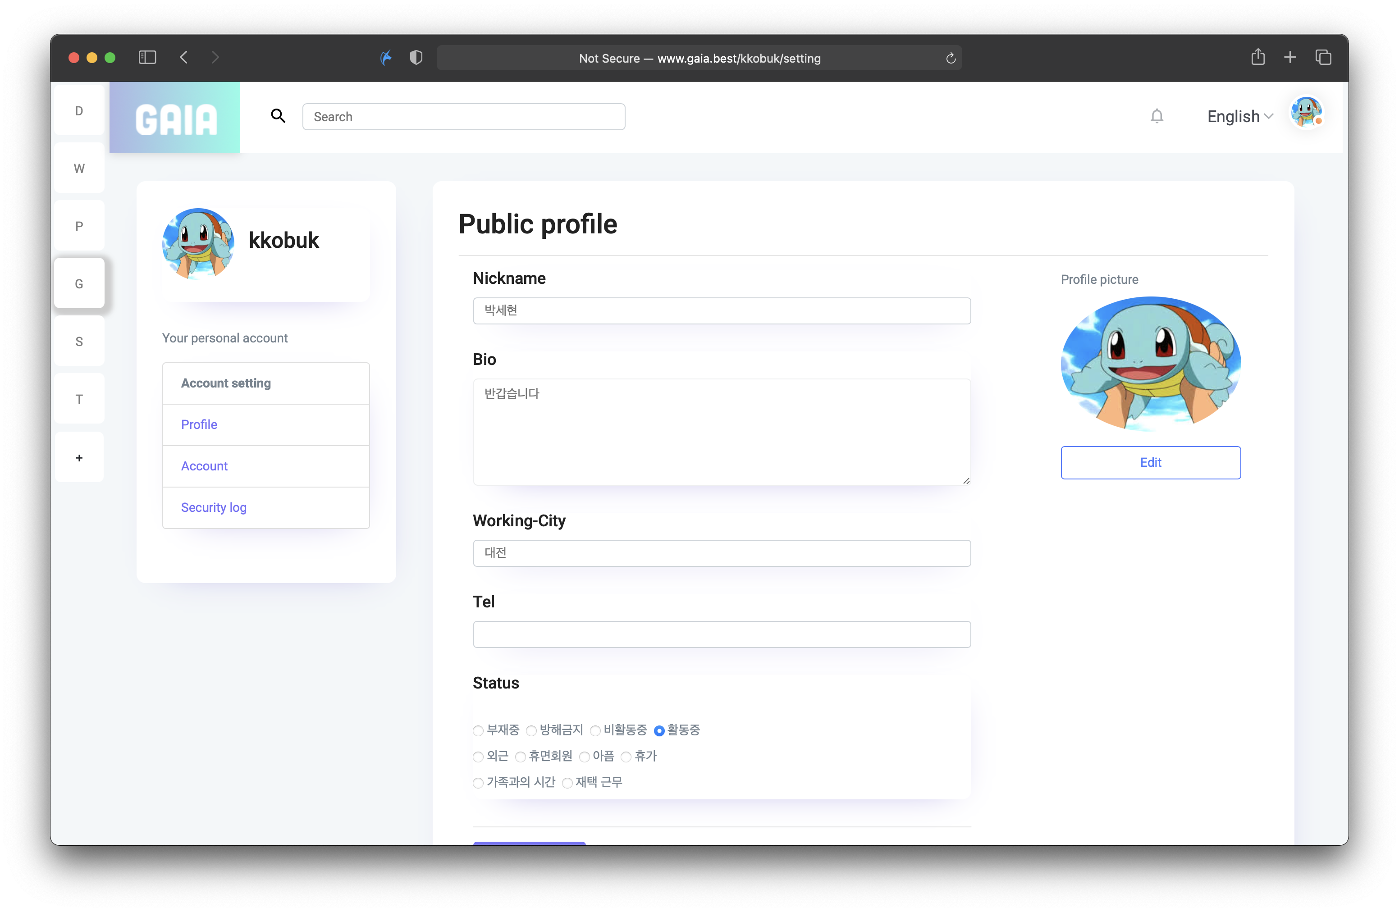Screen dimensions: 1399x912
Task: Open the Profile link in sidebar
Action: point(199,424)
